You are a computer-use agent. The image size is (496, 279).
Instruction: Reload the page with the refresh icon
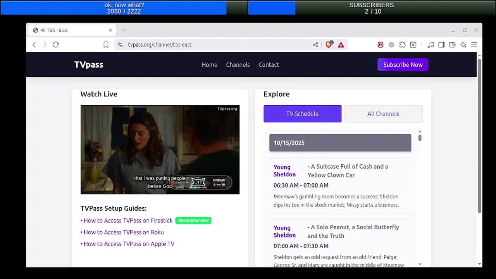coord(56,45)
